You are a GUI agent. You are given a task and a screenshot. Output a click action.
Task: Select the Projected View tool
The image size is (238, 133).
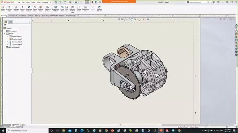coord(9,9)
